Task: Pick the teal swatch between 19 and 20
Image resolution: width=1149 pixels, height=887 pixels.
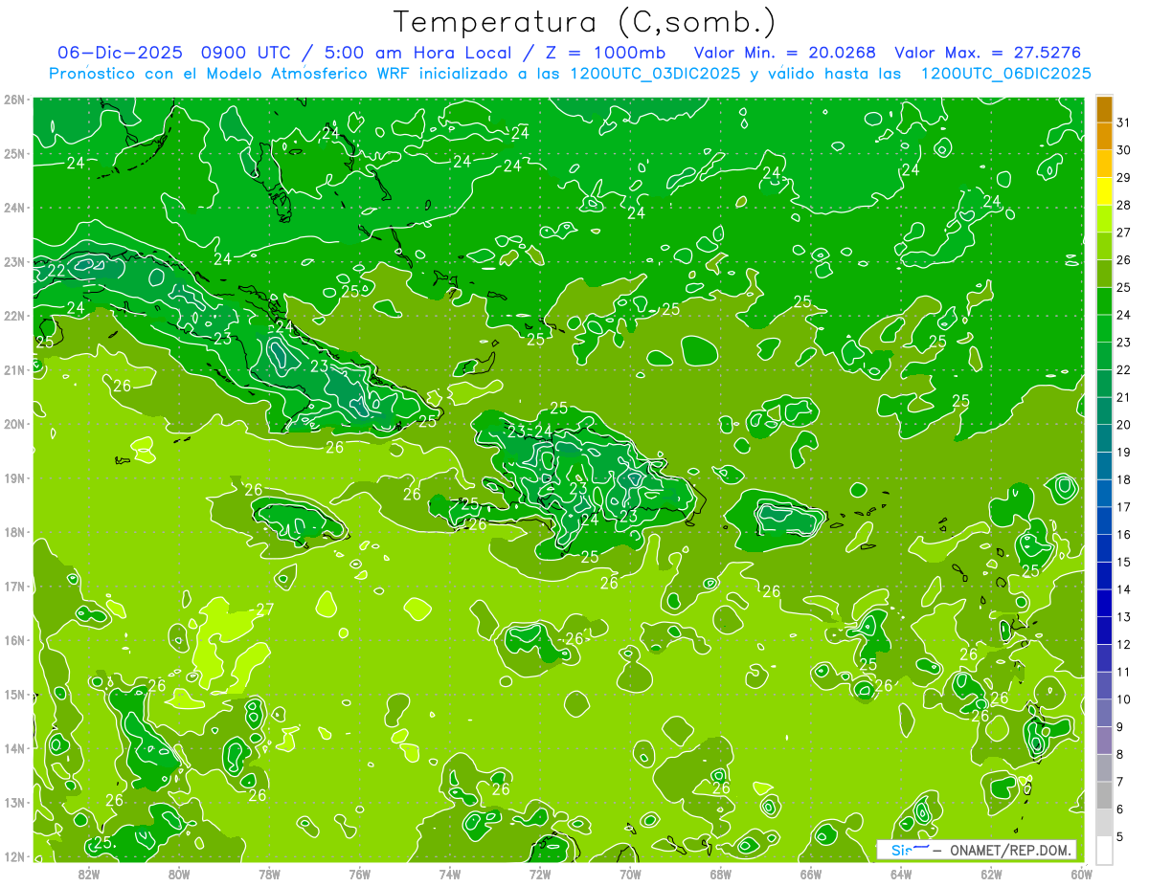Action: [x=1104, y=439]
